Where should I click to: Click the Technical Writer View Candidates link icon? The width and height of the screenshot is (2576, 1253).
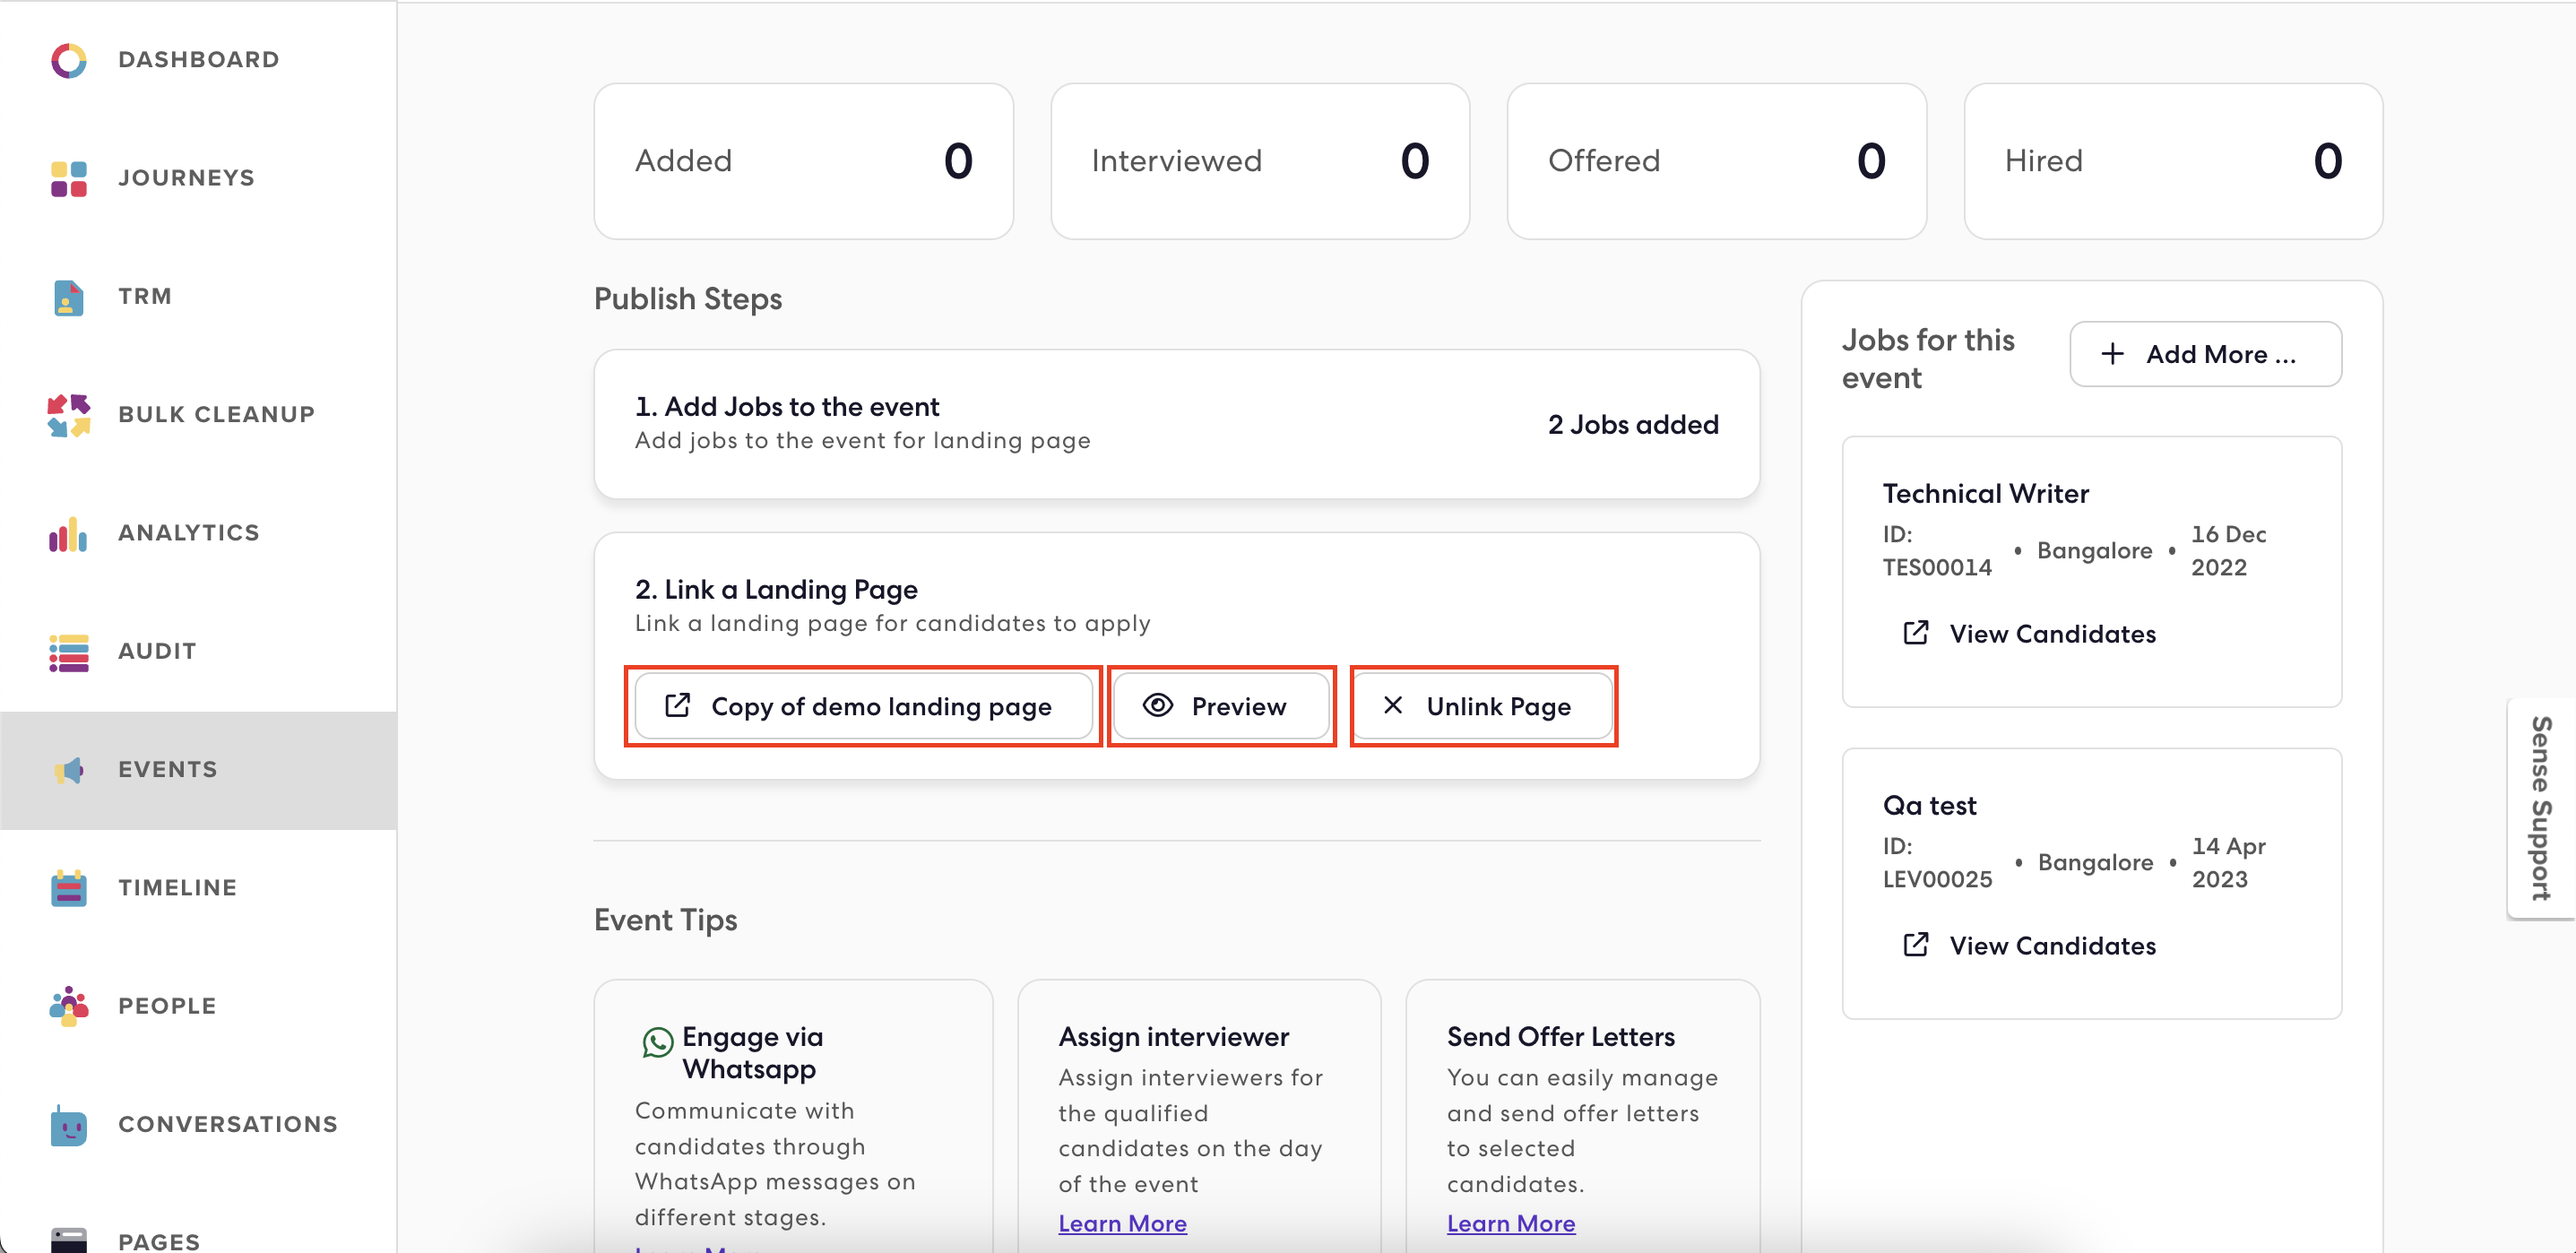coord(1915,633)
